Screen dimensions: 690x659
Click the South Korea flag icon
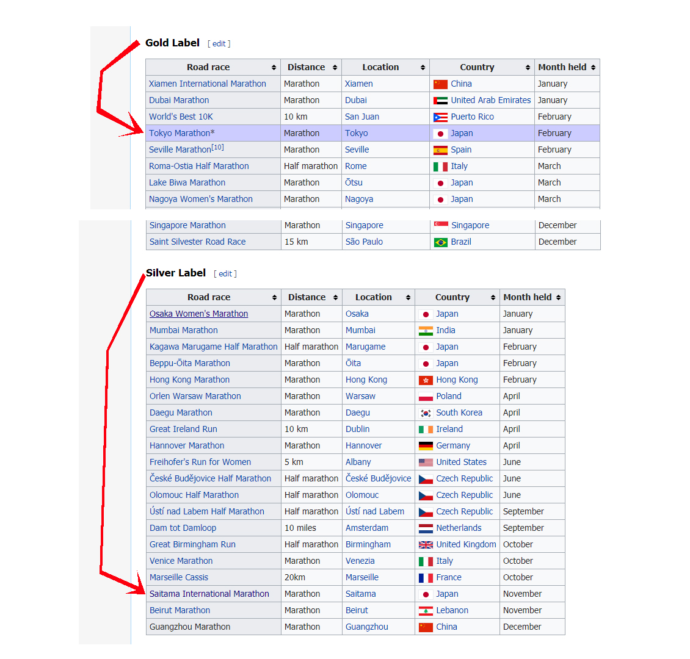click(426, 413)
